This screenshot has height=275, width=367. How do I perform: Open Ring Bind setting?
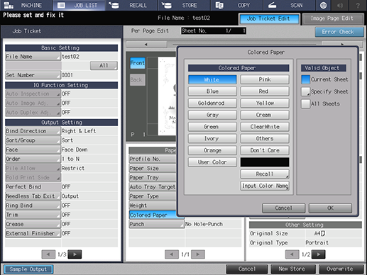[x=33, y=206]
